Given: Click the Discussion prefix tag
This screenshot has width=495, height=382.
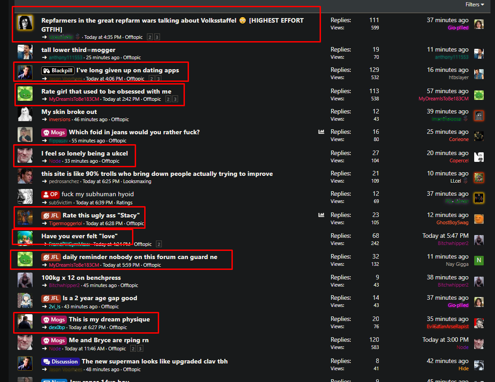Looking at the screenshot, I should (60, 362).
